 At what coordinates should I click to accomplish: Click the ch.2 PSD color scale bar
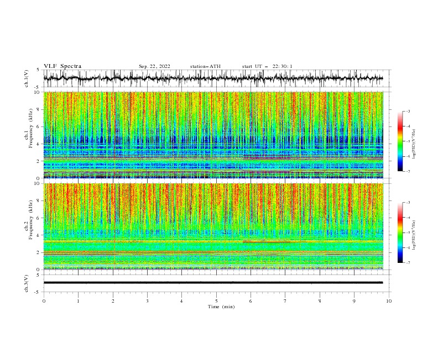coord(400,233)
